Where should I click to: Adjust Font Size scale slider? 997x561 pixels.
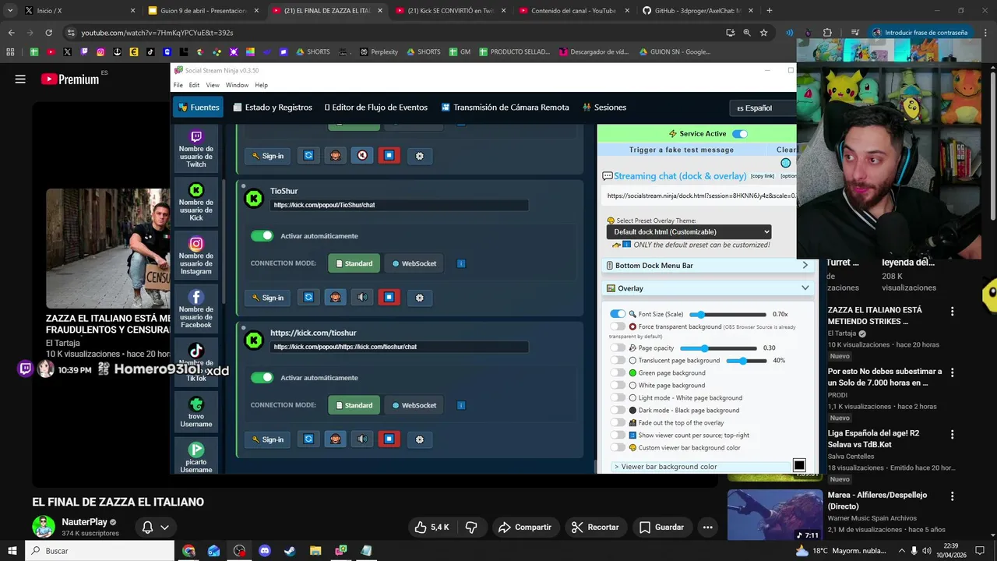[727, 314]
